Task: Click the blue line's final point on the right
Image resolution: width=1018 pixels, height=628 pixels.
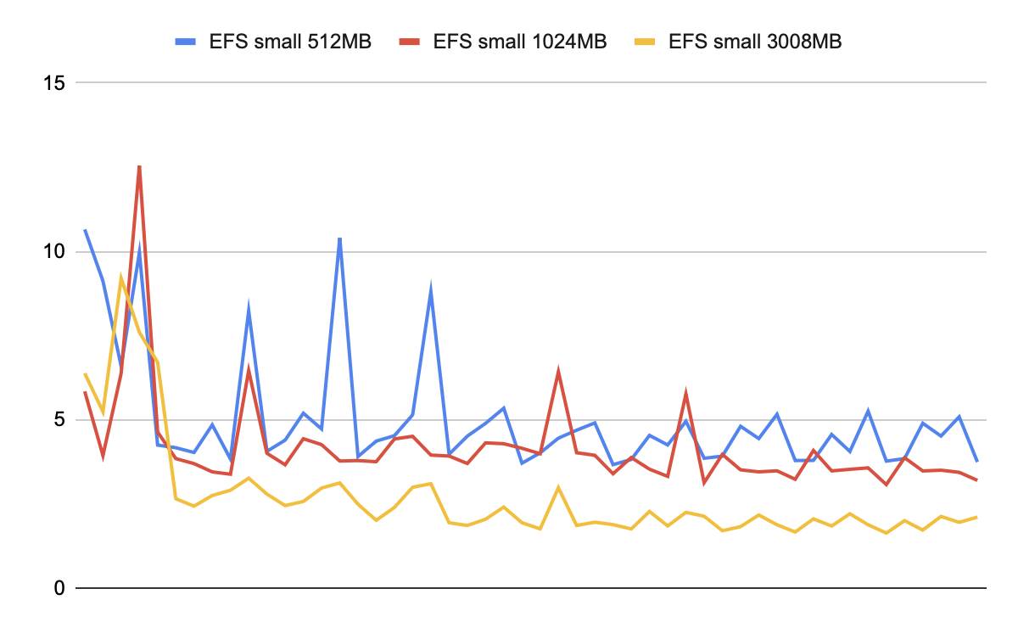Action: tap(977, 461)
